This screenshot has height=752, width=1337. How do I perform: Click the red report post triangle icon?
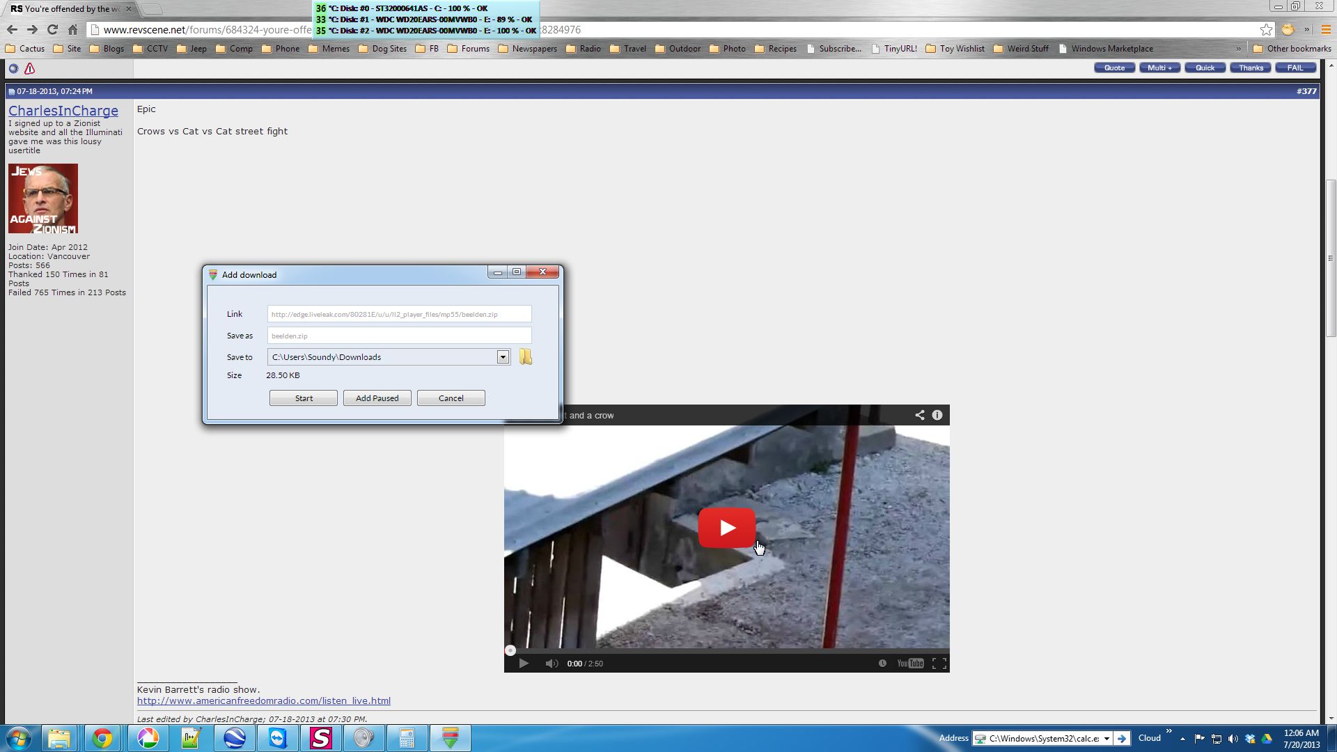point(29,68)
